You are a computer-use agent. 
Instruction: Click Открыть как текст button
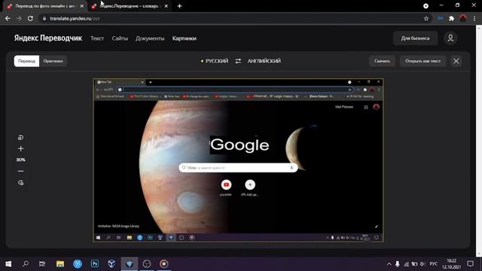[x=423, y=61]
